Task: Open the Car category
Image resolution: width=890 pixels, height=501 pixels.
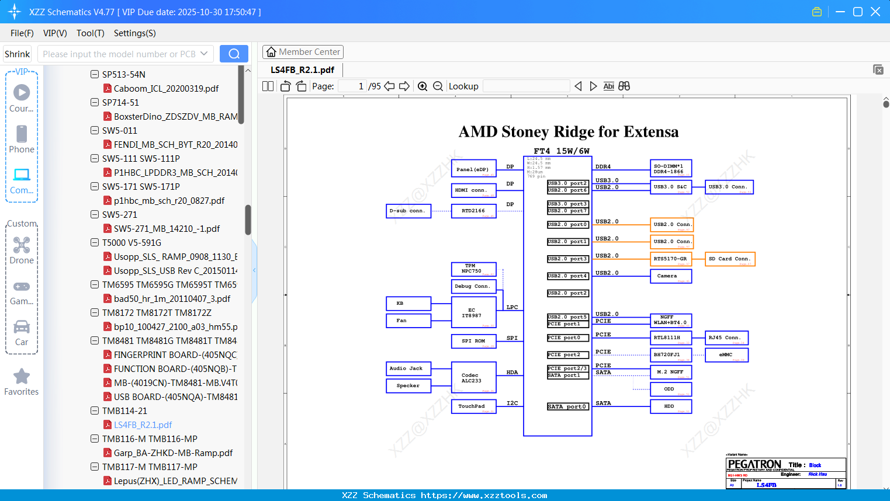Action: tap(22, 326)
